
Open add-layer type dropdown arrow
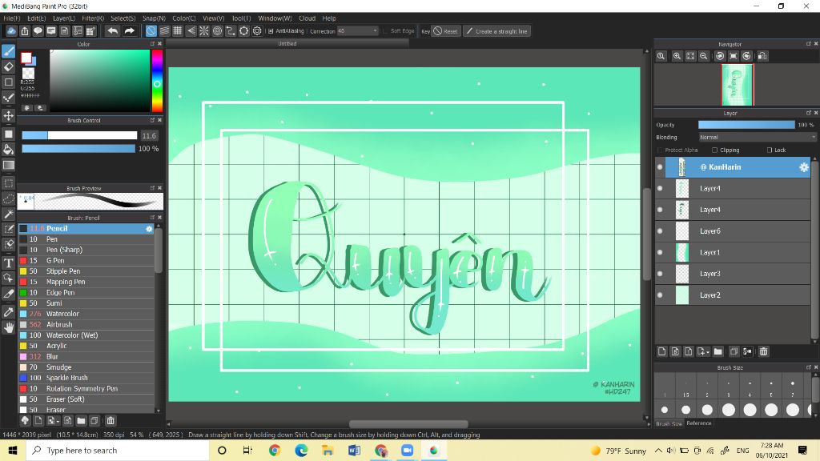[707, 352]
